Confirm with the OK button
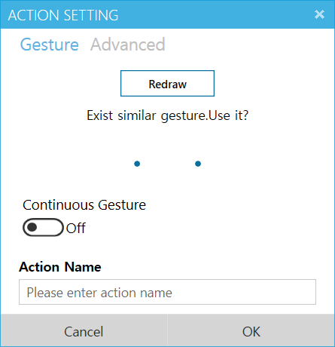This screenshot has width=335, height=347. [x=251, y=331]
